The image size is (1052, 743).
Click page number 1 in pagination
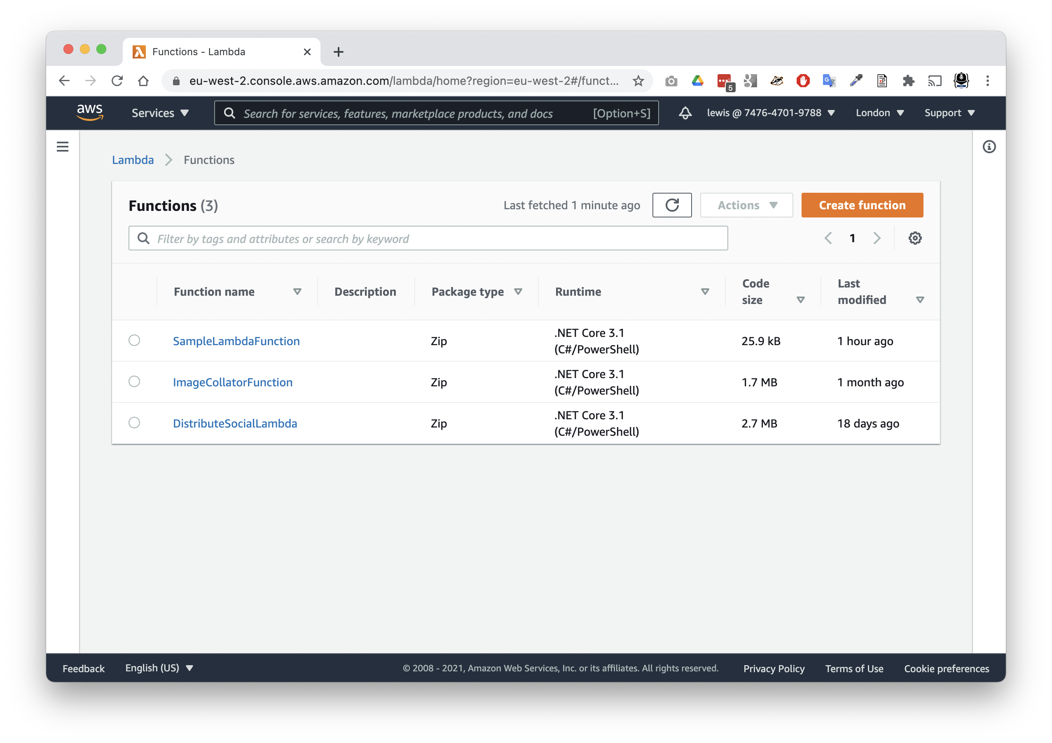tap(852, 238)
